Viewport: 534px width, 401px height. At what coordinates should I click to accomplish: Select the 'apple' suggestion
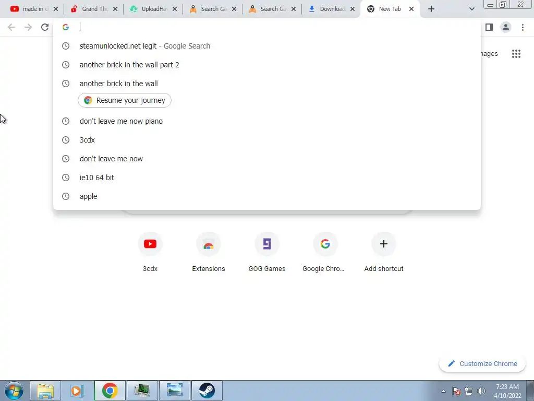[267, 196]
